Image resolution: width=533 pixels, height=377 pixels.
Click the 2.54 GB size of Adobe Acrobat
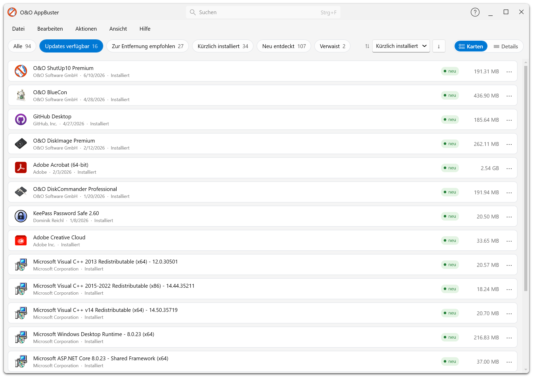pos(490,168)
